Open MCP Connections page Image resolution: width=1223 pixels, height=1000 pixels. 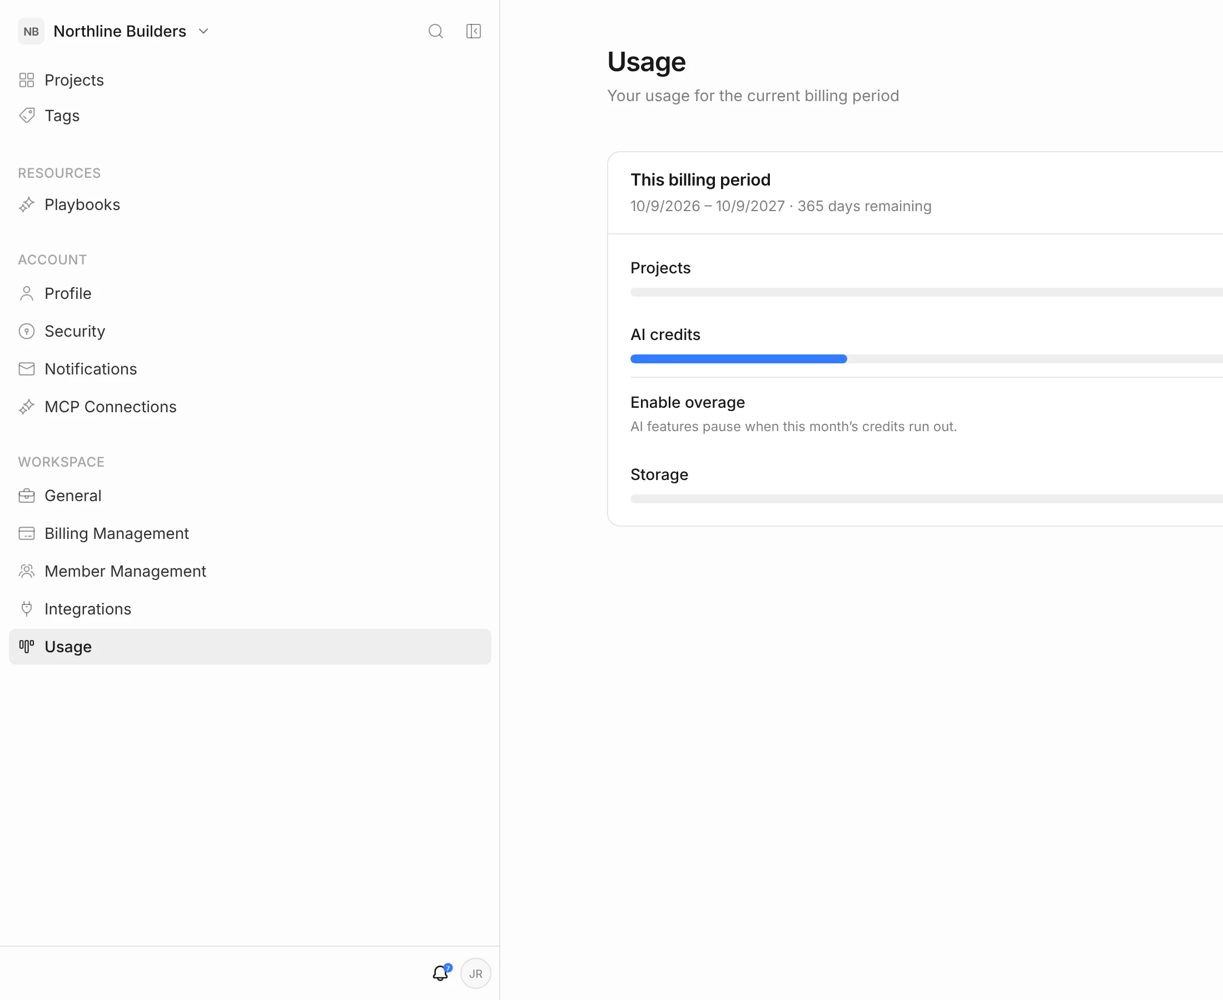[x=250, y=407]
